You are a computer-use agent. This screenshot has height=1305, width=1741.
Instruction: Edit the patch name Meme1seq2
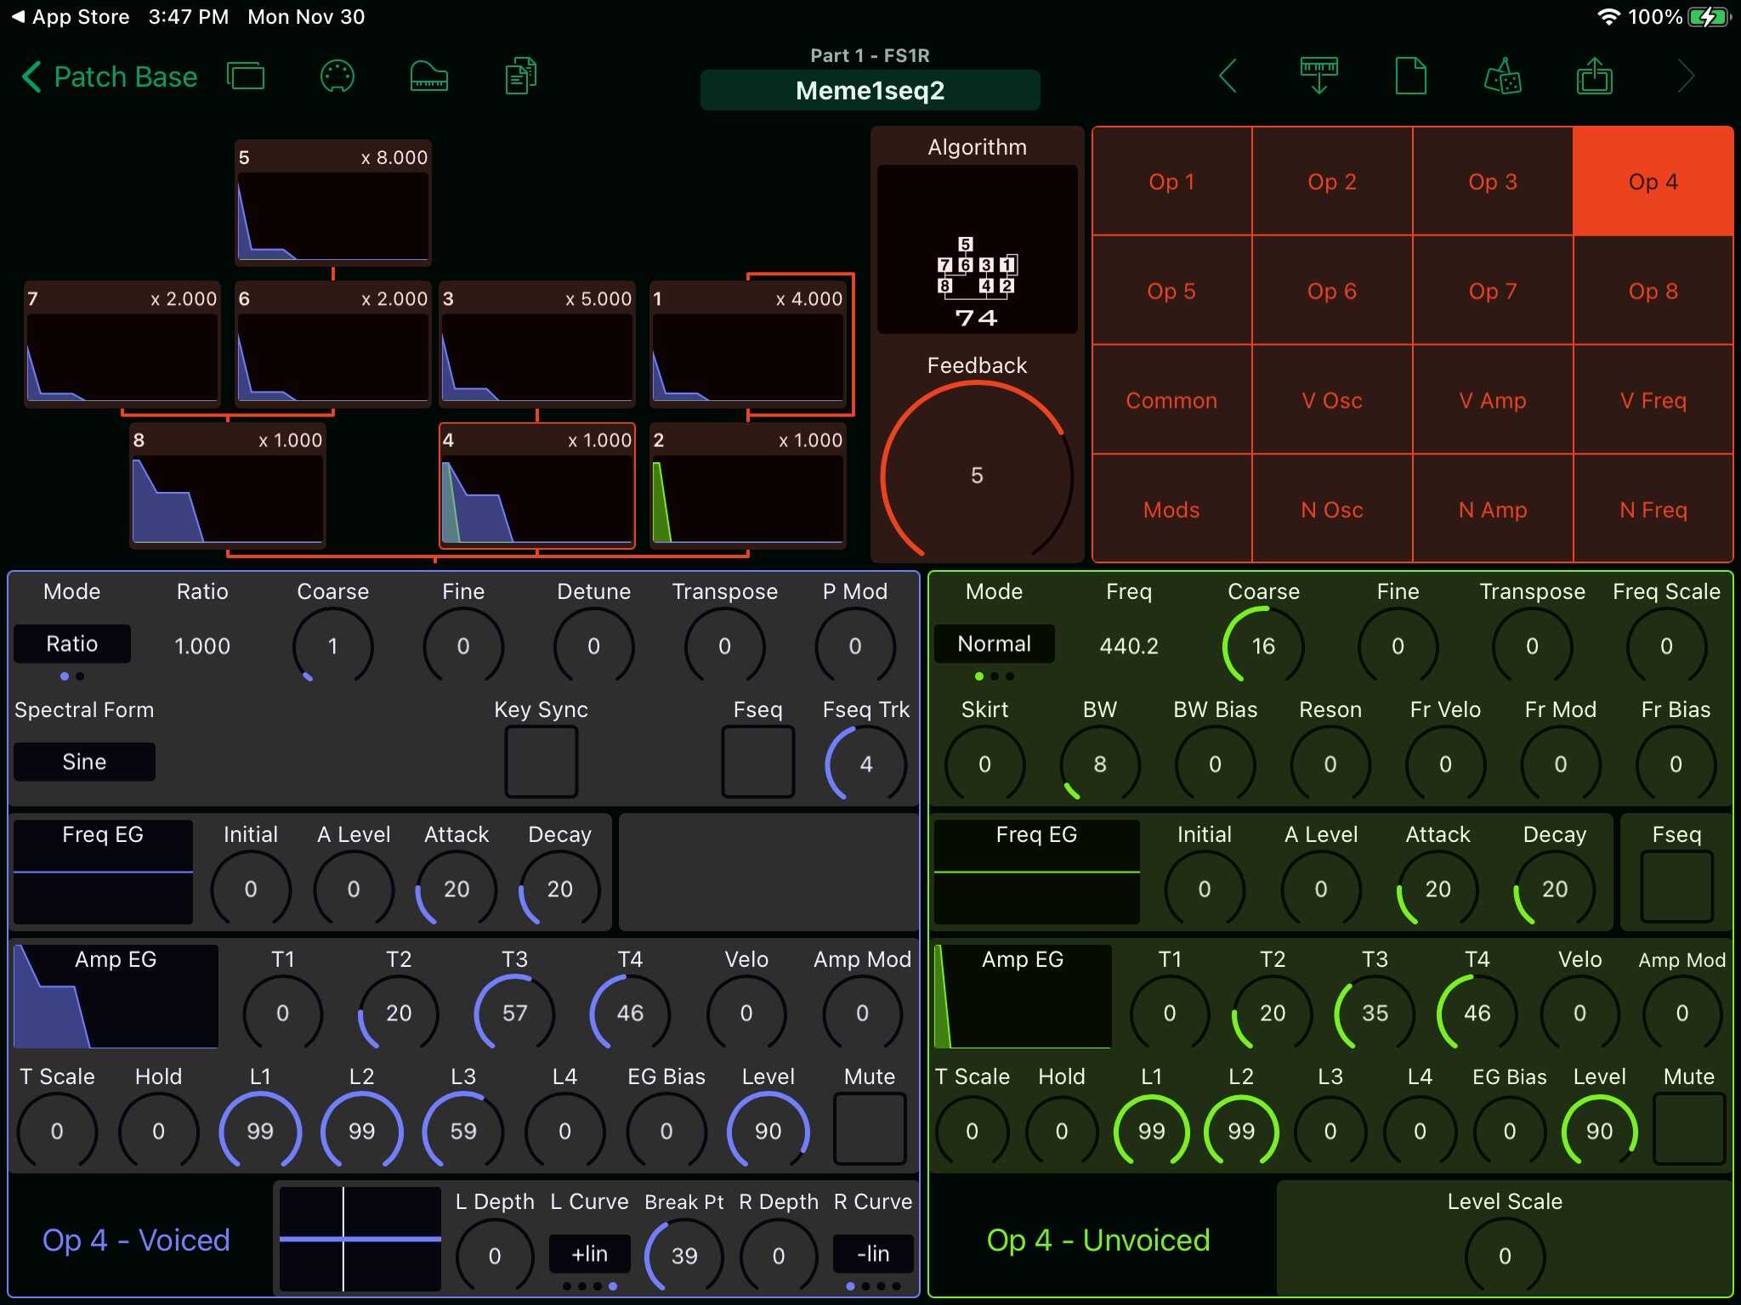point(870,90)
